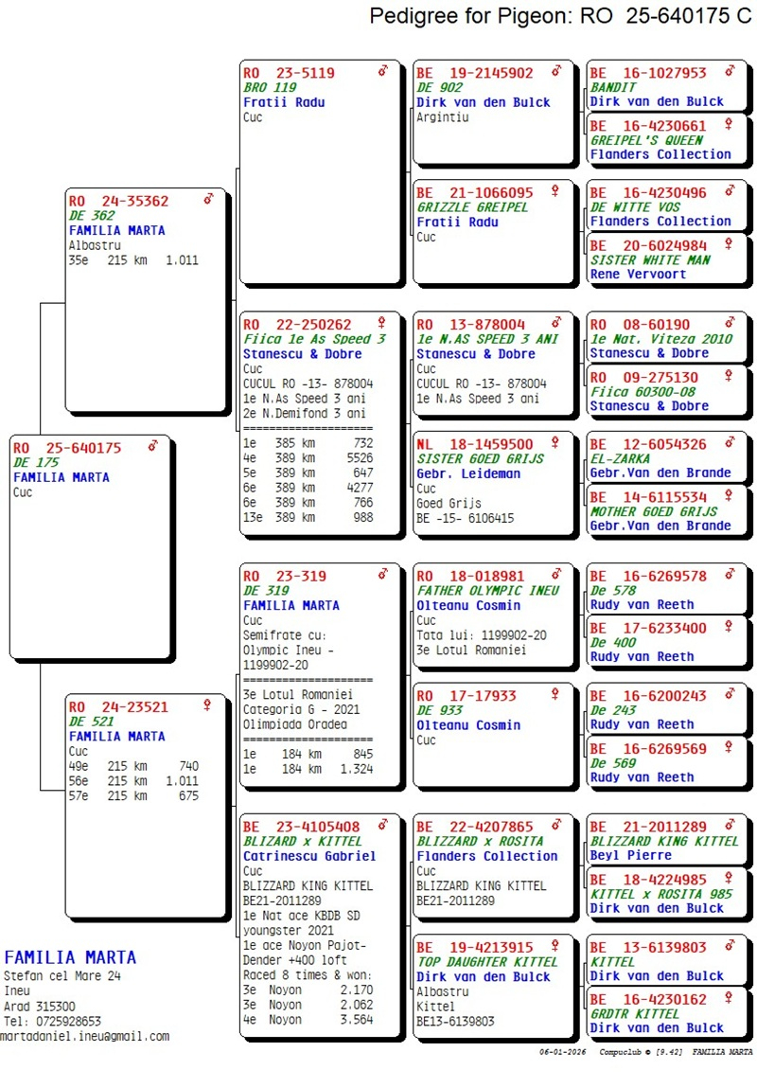
Task: Click the pedigree title at the top
Action: (561, 16)
